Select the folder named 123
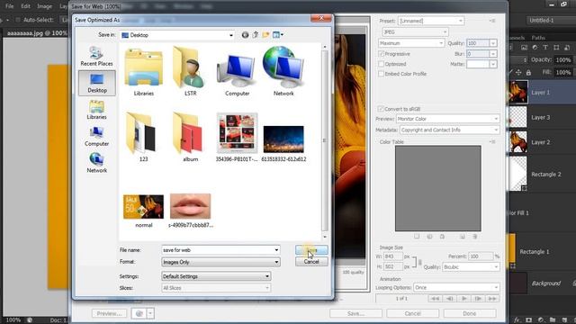 (144, 137)
